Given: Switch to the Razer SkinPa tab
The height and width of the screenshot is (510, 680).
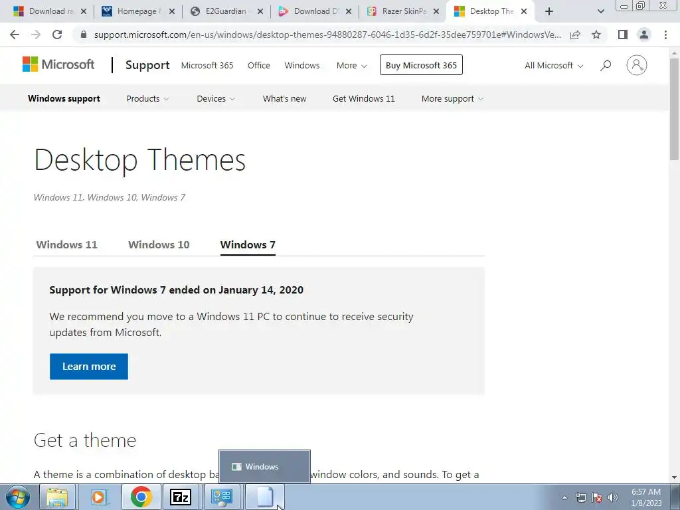Looking at the screenshot, I should (402, 11).
